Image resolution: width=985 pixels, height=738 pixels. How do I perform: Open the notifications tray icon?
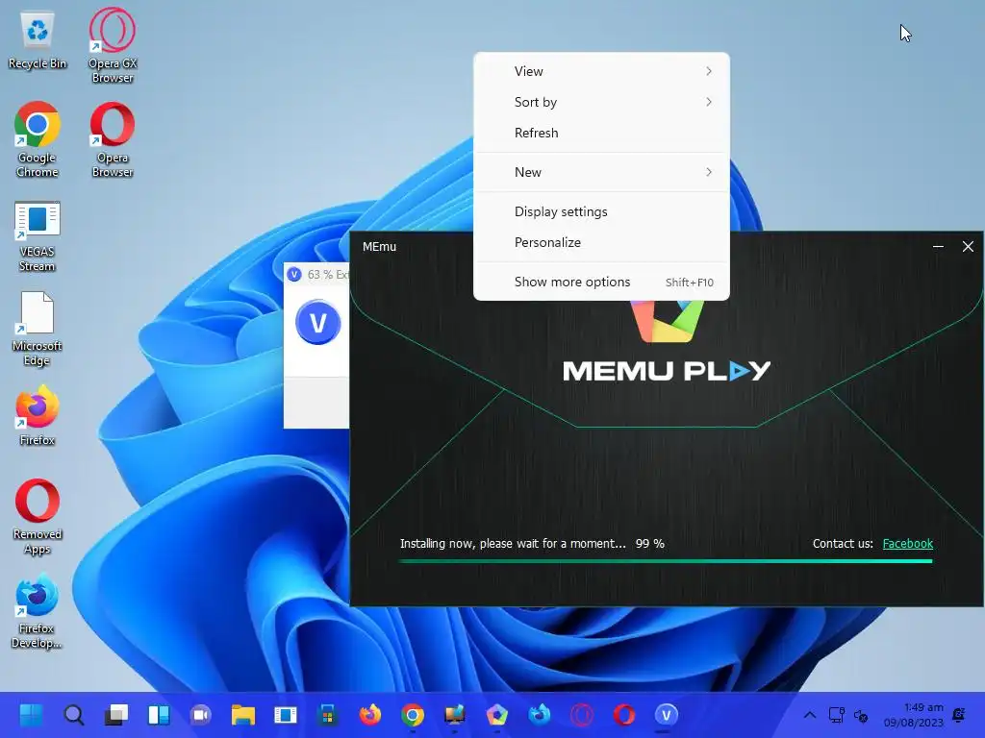[959, 715]
